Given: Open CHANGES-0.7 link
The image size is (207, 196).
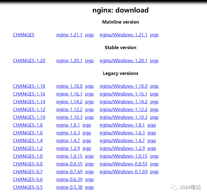Looking at the screenshot, I should tap(28, 172).
